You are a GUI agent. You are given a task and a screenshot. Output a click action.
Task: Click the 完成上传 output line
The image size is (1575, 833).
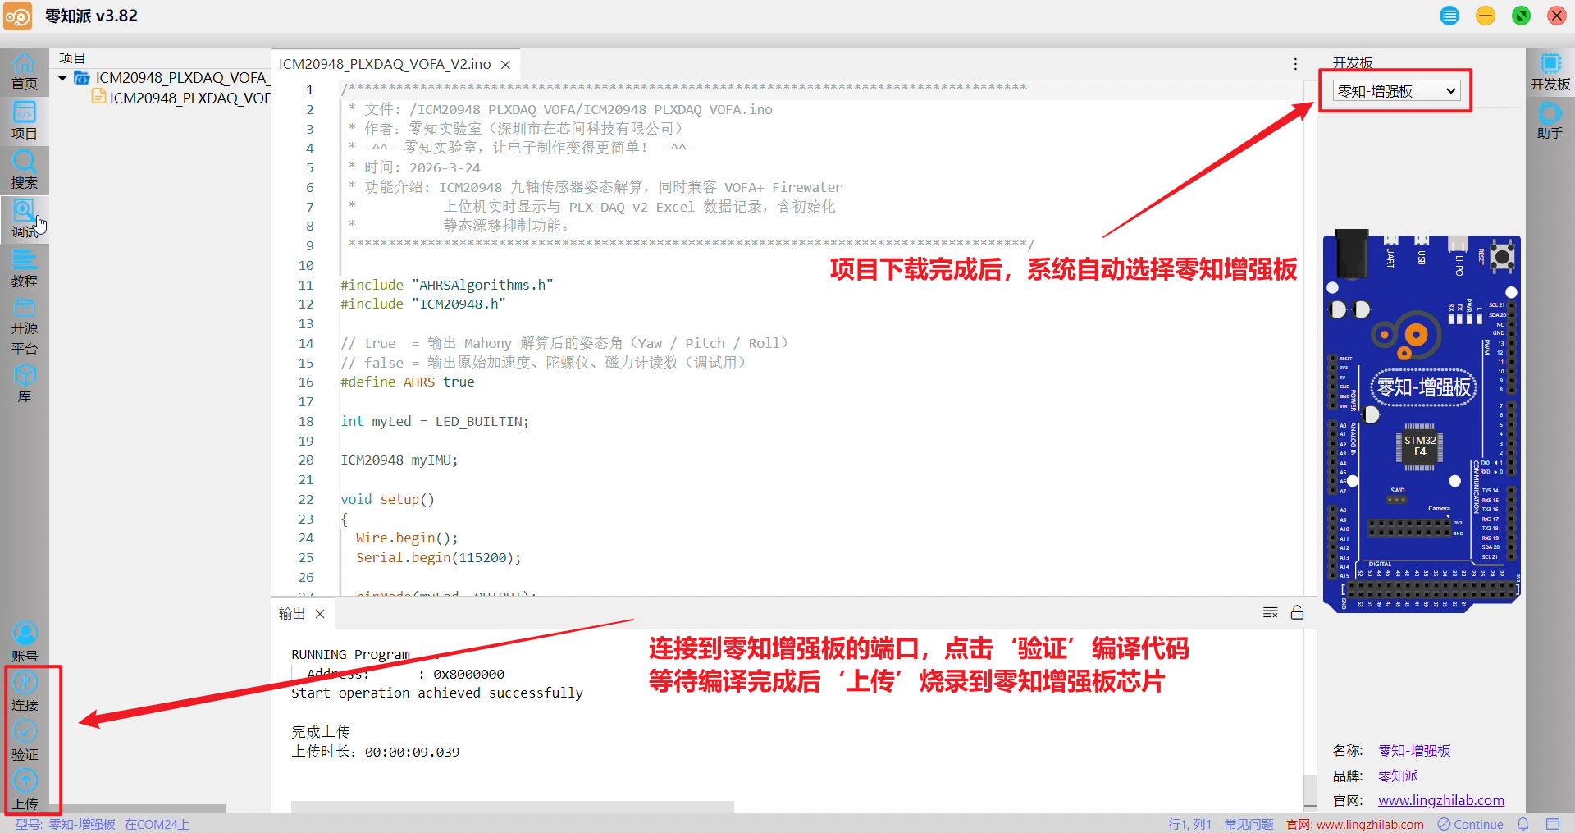click(x=321, y=731)
